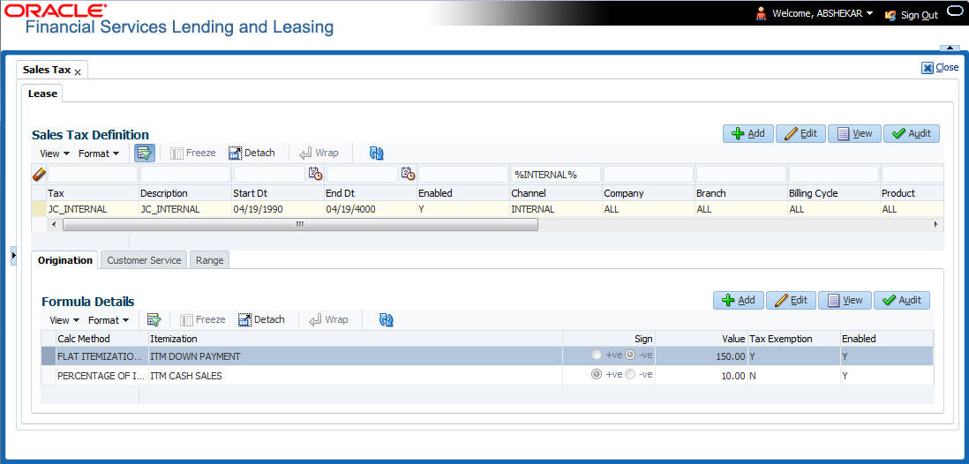The image size is (969, 464).
Task: Switch to the Customer Service tab
Action: coord(144,260)
